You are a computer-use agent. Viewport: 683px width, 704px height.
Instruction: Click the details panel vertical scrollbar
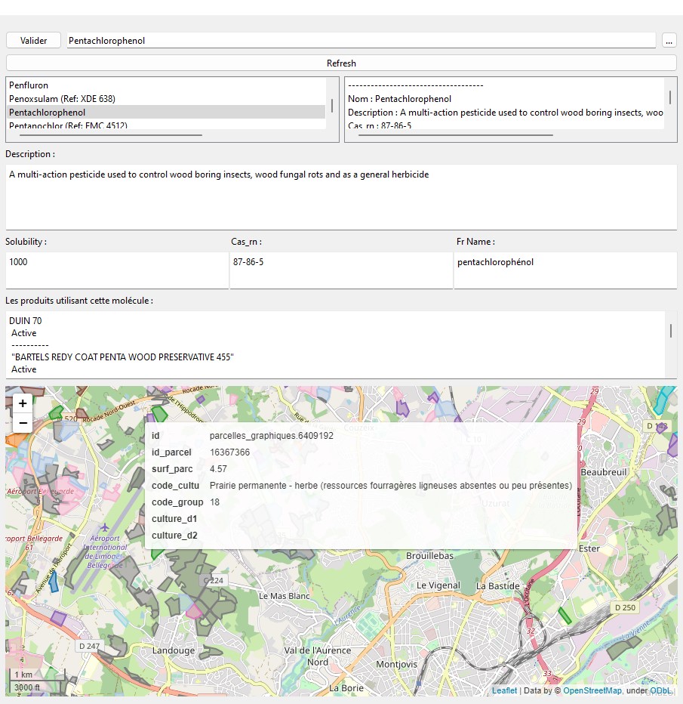(670, 97)
